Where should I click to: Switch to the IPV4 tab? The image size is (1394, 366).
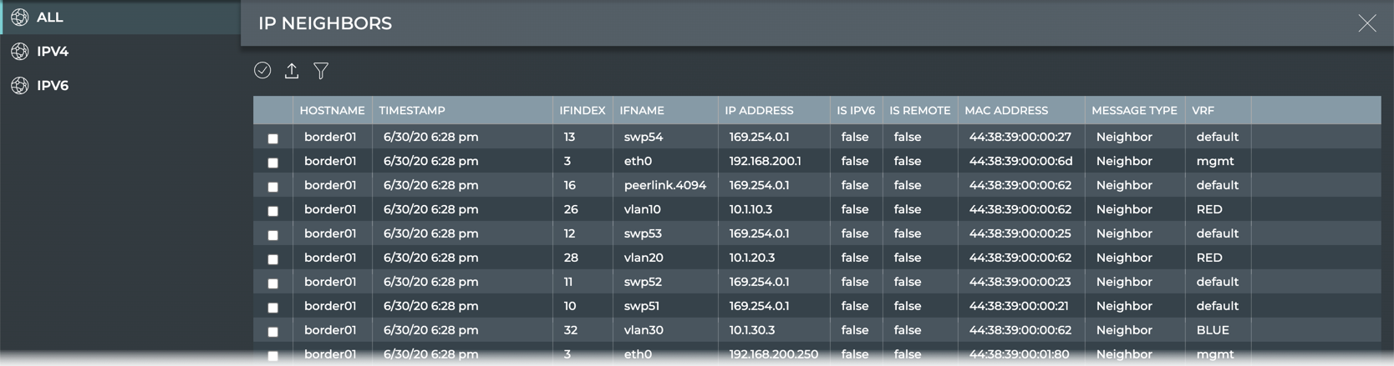53,52
